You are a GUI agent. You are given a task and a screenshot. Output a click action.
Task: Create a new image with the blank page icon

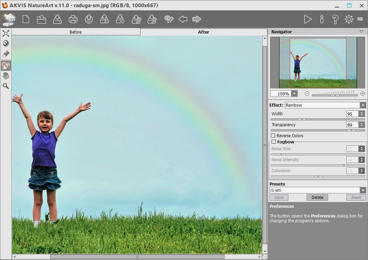[x=26, y=19]
